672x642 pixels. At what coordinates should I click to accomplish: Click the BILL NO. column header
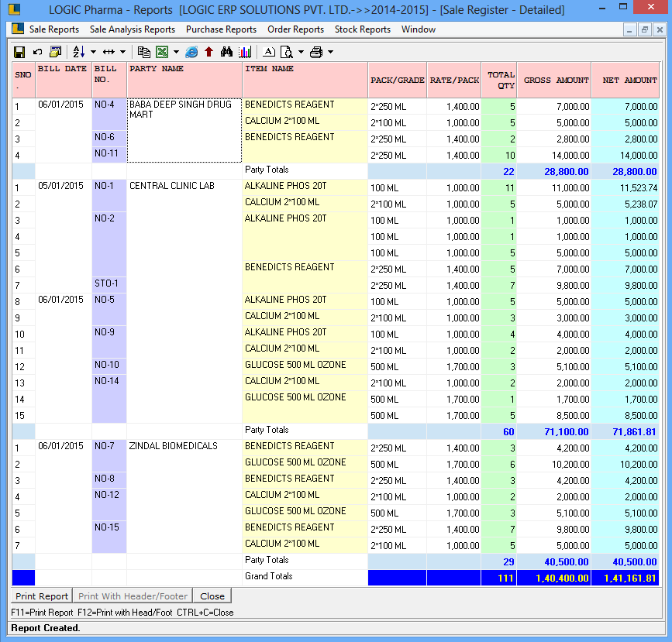[109, 80]
